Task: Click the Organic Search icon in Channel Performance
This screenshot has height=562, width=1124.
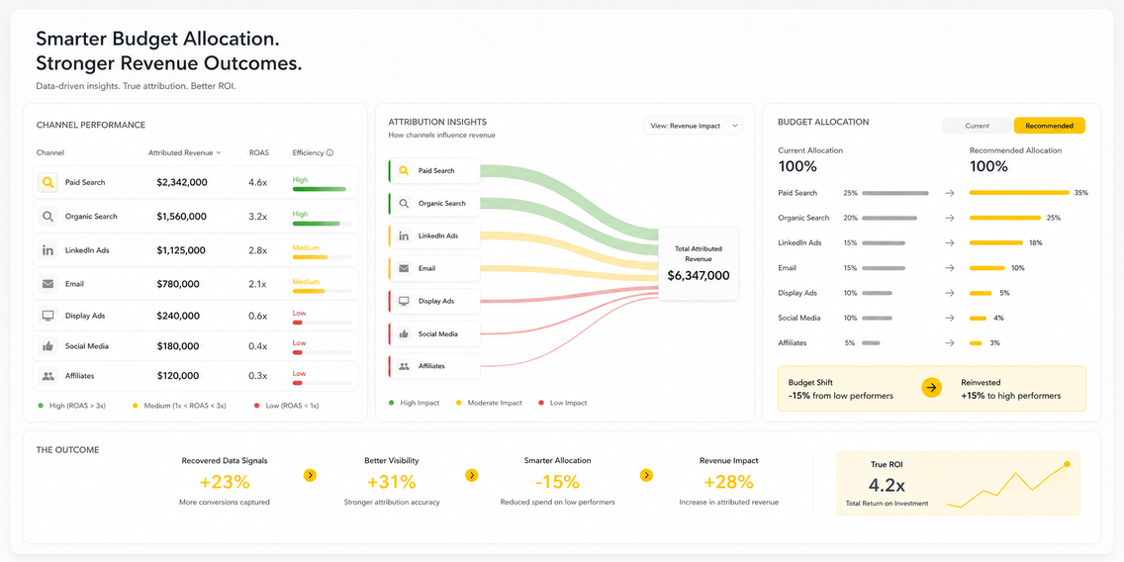Action: click(x=48, y=217)
